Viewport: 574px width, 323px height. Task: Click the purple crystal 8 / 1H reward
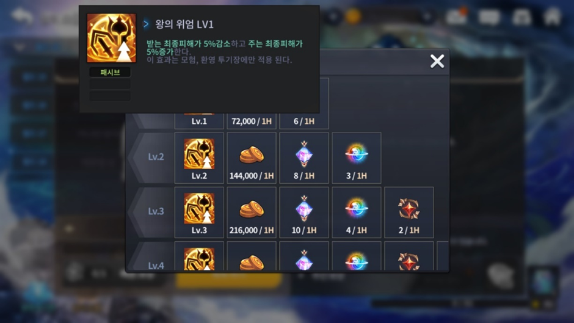[304, 158]
